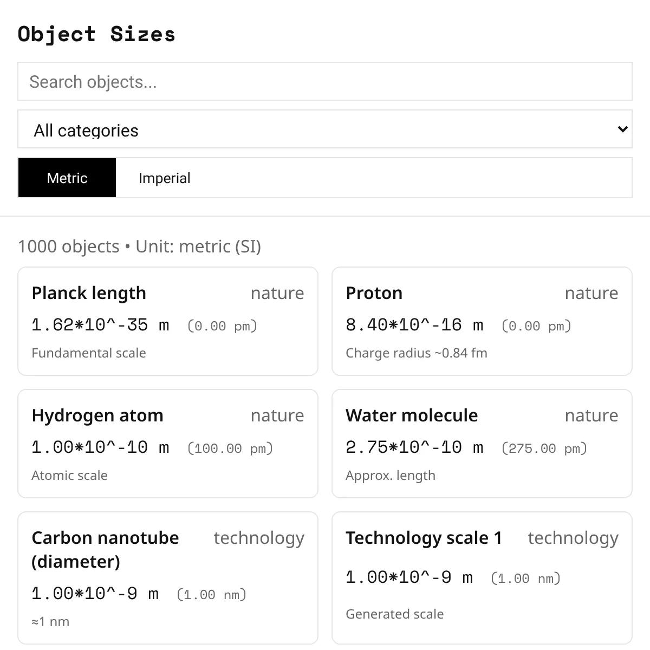Click the 1000 objects count label
Image resolution: width=650 pixels, height=650 pixels.
point(68,246)
